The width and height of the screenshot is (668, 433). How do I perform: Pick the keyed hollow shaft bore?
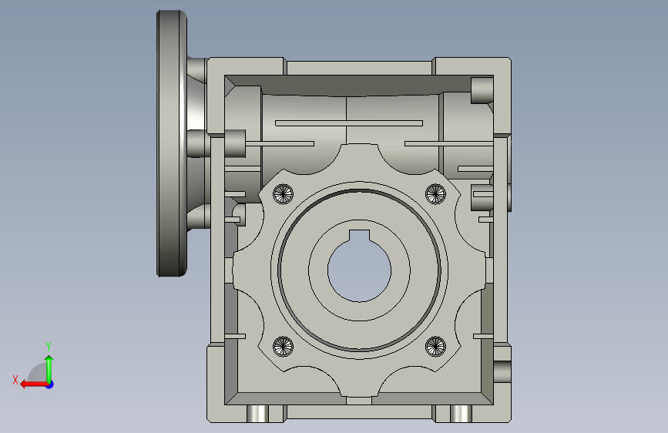[x=359, y=270]
